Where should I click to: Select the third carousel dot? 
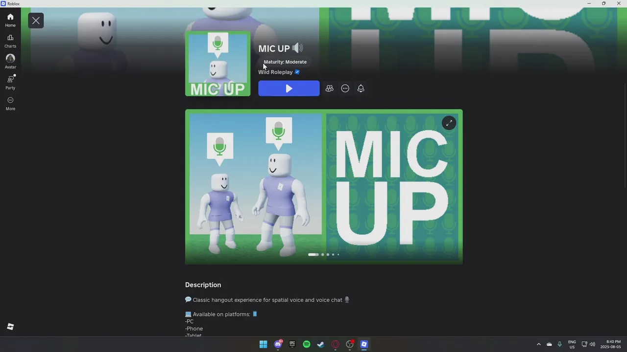(328, 254)
